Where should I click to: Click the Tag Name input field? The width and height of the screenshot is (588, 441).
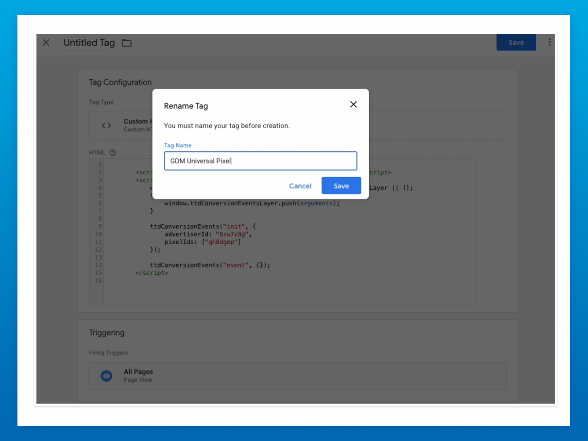click(x=261, y=161)
